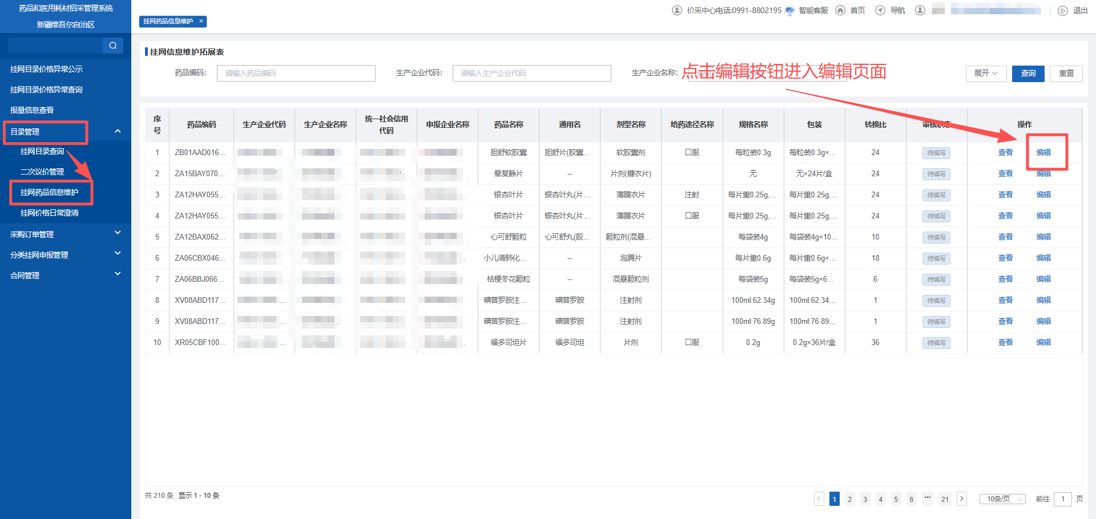Image resolution: width=1096 pixels, height=519 pixels.
Task: Close the 挂网药品信息维护 tab
Action: 201,21
